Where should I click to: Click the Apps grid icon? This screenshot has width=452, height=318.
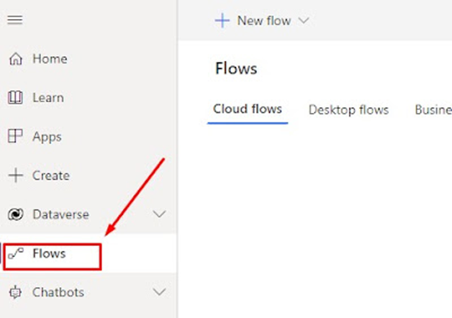15,137
